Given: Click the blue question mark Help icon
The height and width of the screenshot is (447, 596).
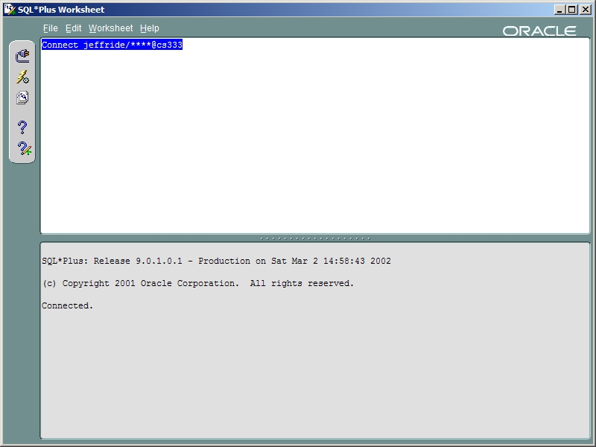Looking at the screenshot, I should point(22,127).
